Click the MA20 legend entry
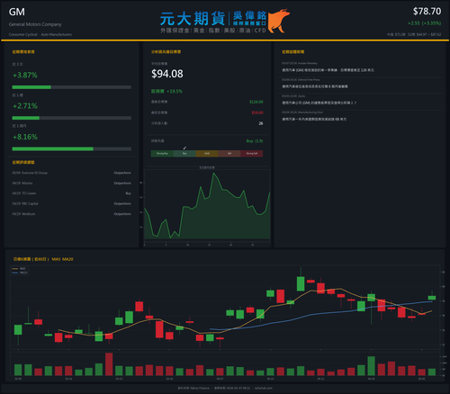The height and width of the screenshot is (394, 450). click(x=20, y=273)
